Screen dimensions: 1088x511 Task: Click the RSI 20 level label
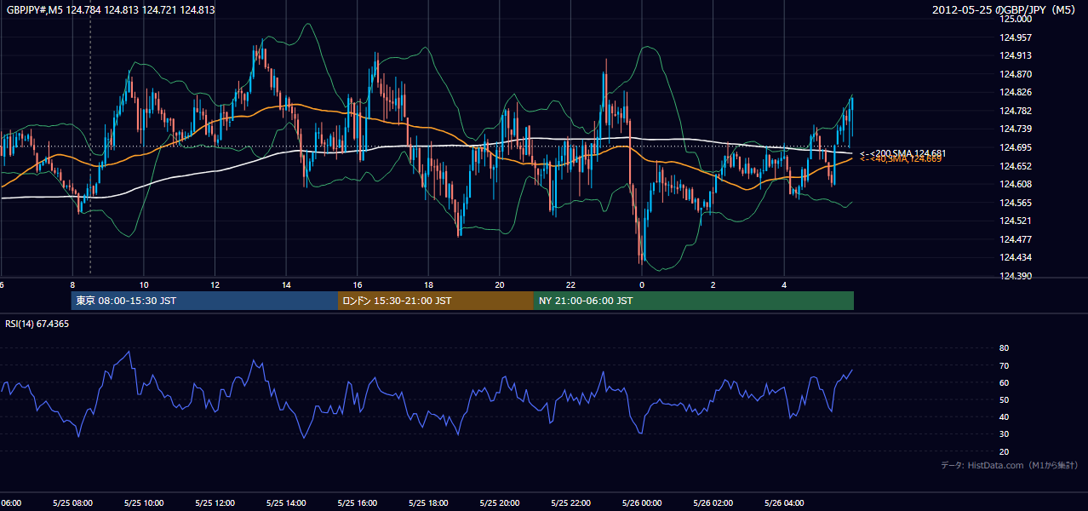tap(1005, 451)
